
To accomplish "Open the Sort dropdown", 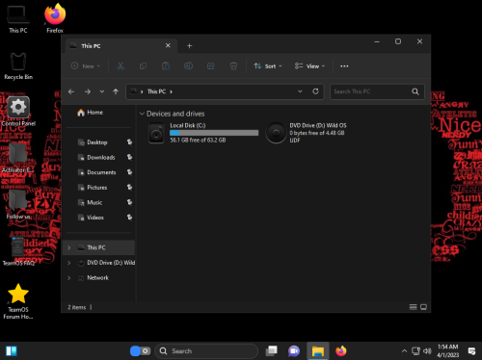I will [267, 66].
